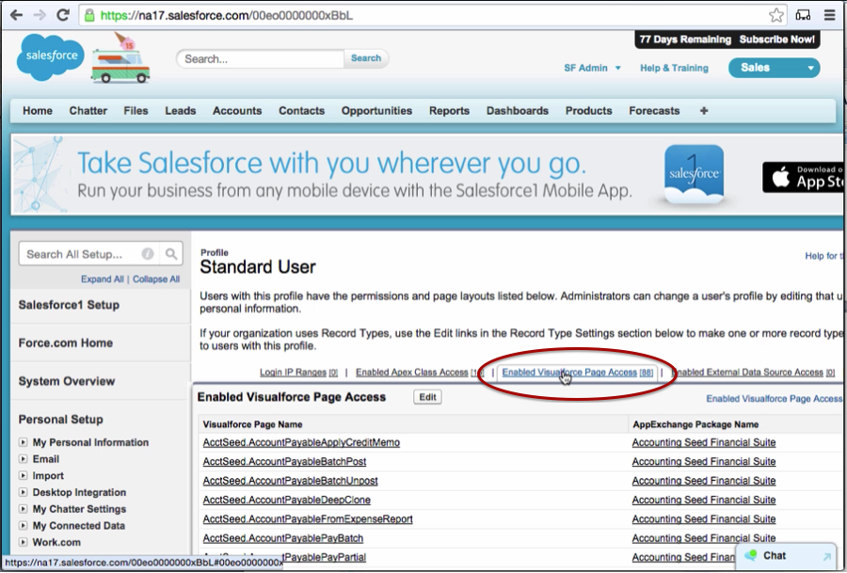Viewport: 847px width, 573px height.
Task: Expand Desktop Integration node
Action: (23, 492)
